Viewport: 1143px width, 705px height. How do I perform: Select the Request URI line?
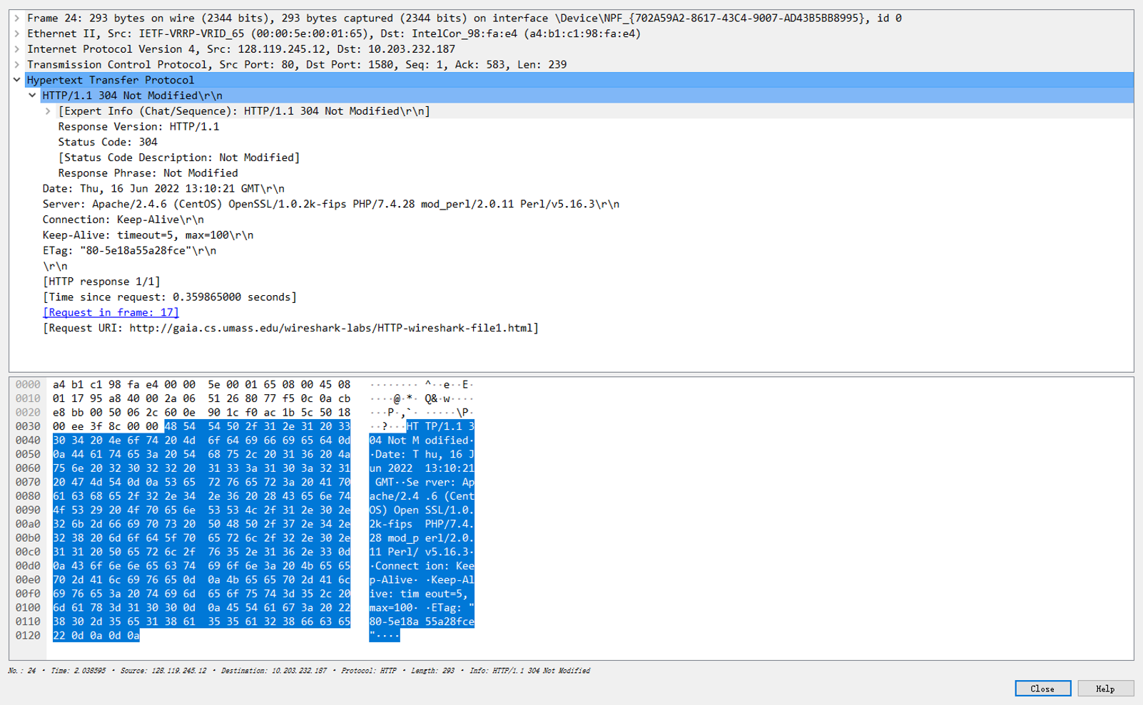[x=290, y=328]
